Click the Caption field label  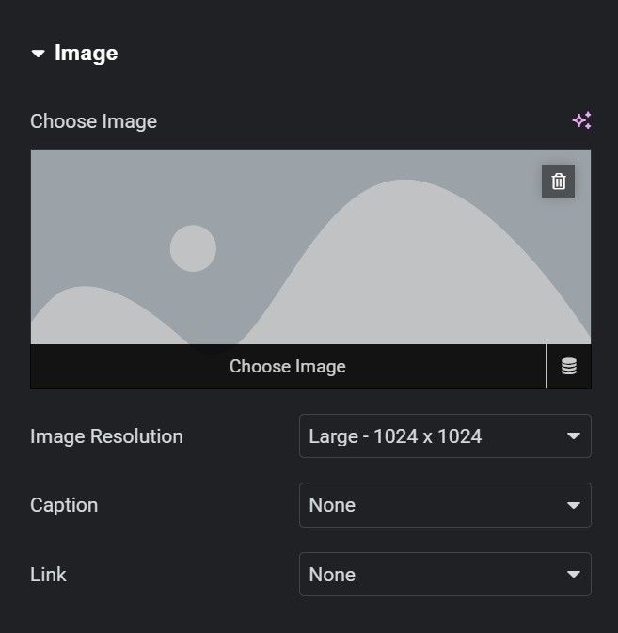(x=64, y=505)
